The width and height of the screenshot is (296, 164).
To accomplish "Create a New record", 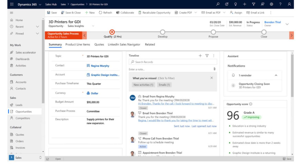I will coord(90,13).
